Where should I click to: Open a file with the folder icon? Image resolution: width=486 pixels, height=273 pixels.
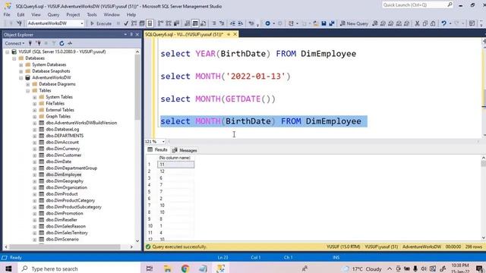tap(316, 24)
